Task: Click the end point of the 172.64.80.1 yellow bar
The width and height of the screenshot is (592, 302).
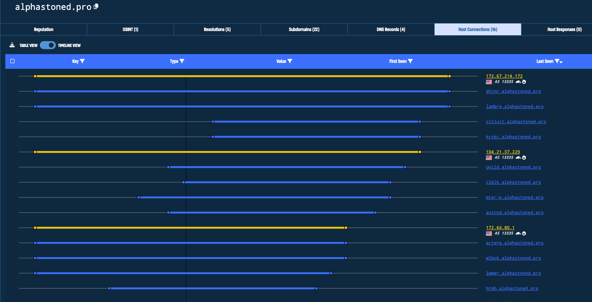Action: 346,228
